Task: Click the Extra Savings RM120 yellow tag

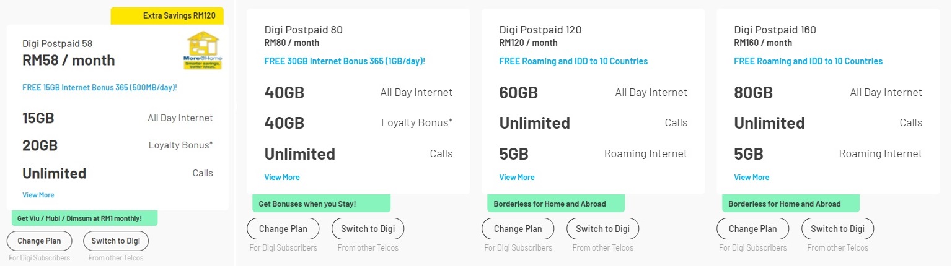Action: (167, 16)
